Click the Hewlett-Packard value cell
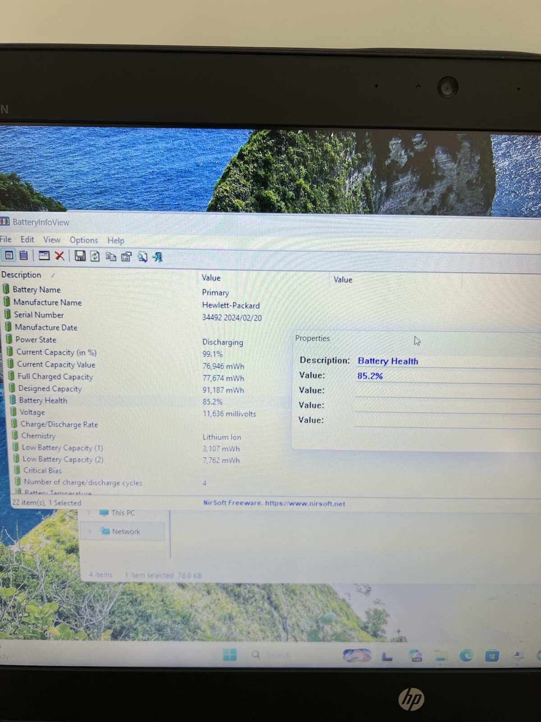Screen dimensions: 541x722 [231, 305]
